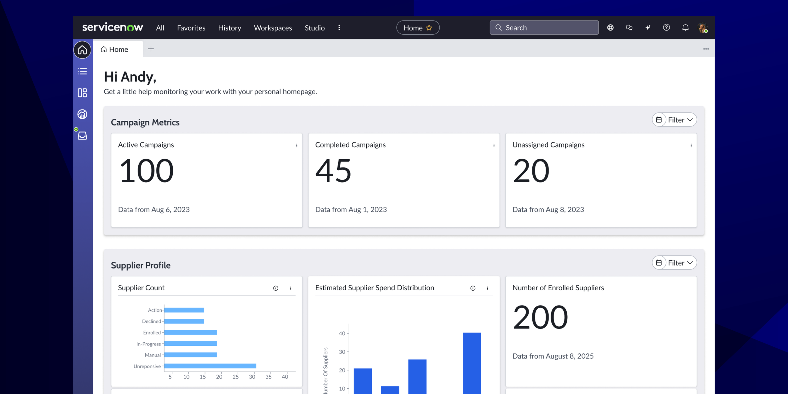Screen dimensions: 788x394
Task: Click the Campaign Metrics section heading
Action: tap(145, 122)
